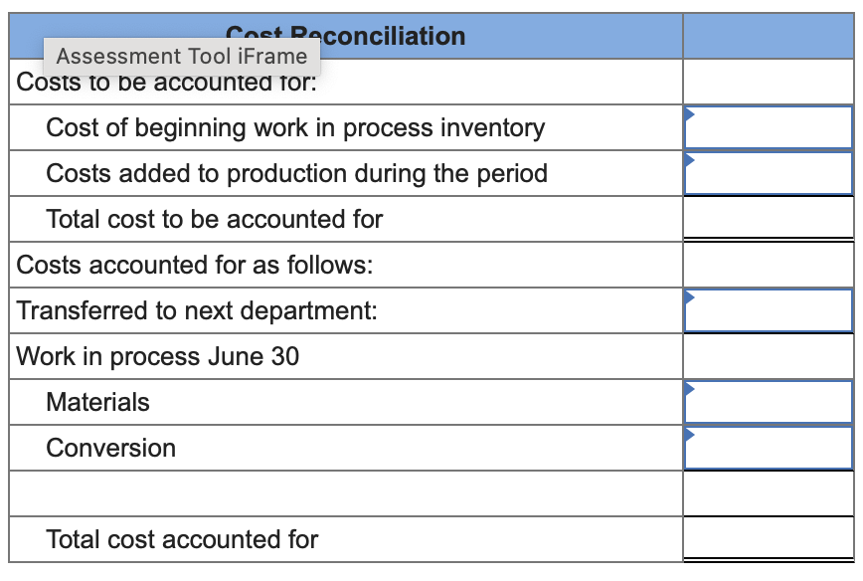Click the blue flag icon on beginning inventory cell
The width and height of the screenshot is (863, 581).
pos(688,113)
